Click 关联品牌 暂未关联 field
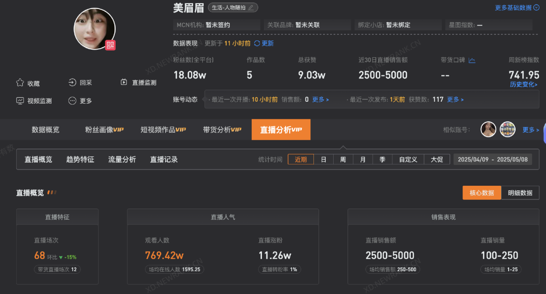This screenshot has width=546, height=294. (x=307, y=25)
